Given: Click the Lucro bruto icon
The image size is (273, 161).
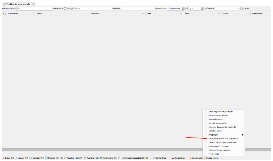Looking at the screenshot, I should pos(190,158).
